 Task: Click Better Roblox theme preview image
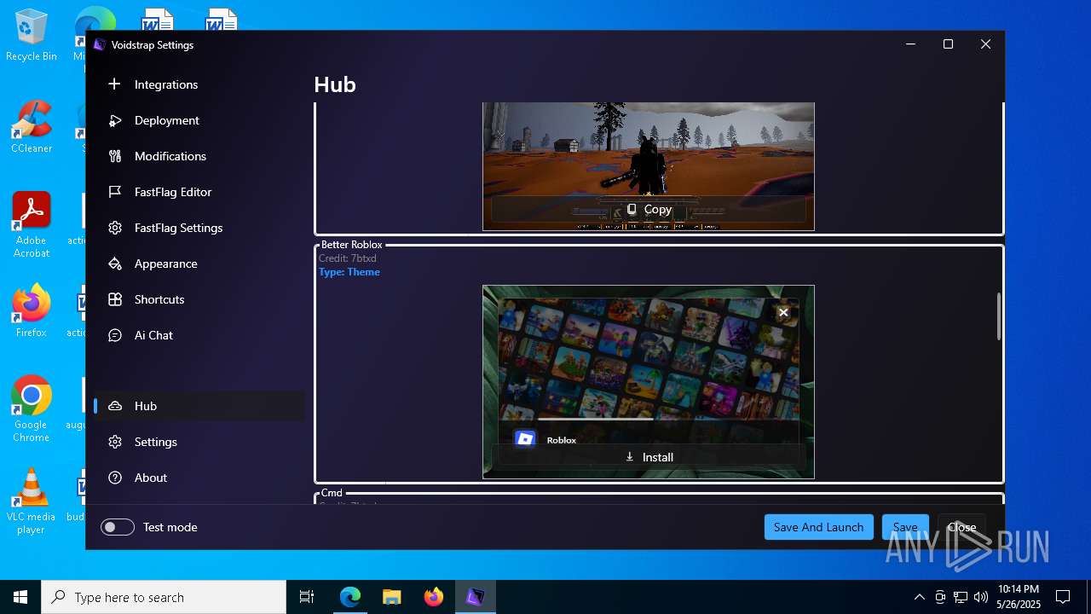[x=649, y=382]
